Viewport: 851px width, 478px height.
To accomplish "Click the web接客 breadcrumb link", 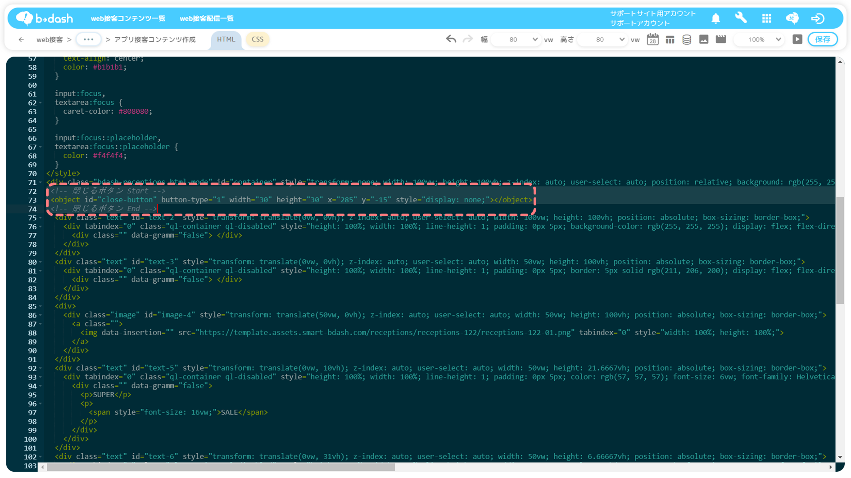I will 50,40.
